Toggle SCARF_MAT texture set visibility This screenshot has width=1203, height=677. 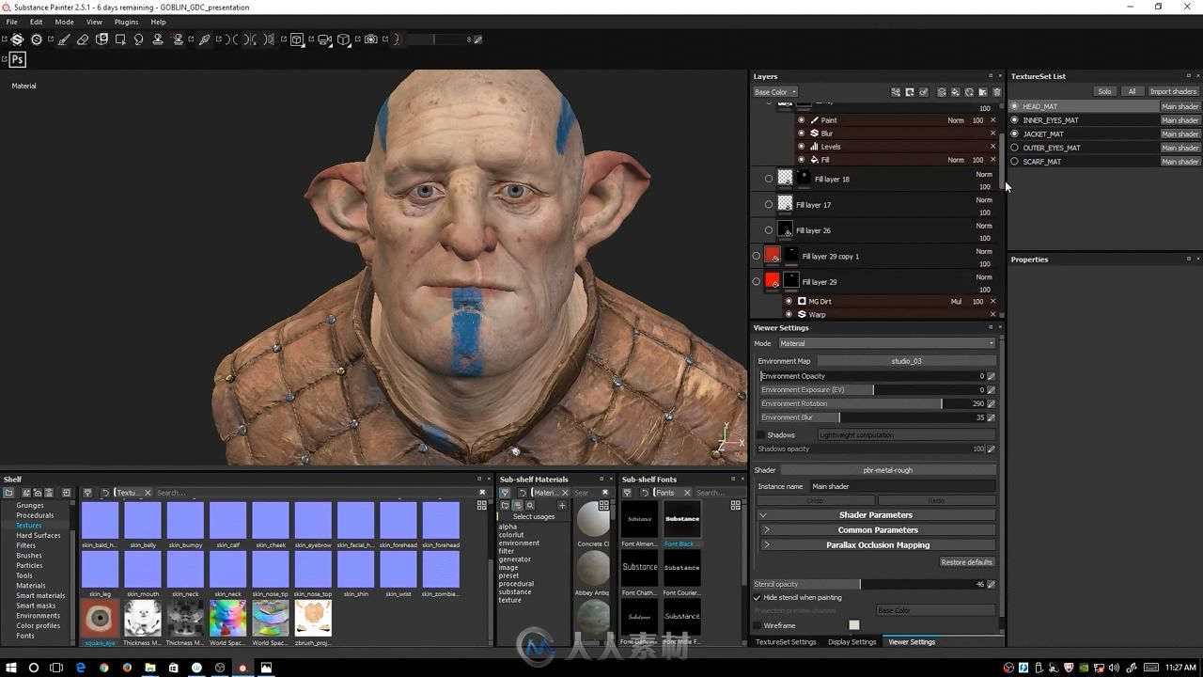[x=1014, y=162]
